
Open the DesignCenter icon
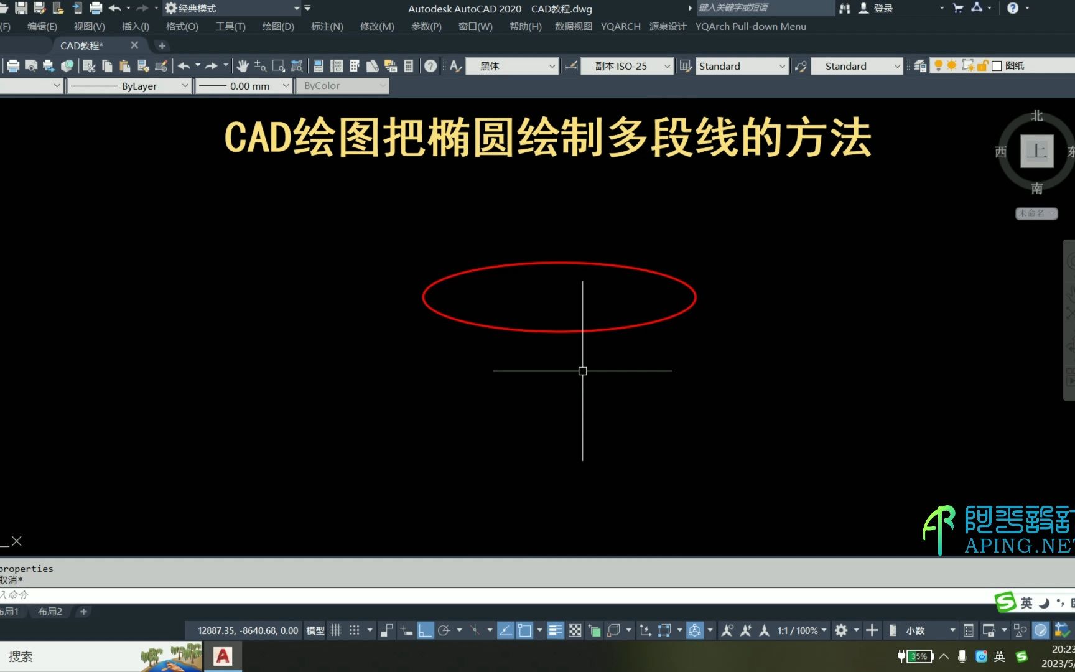(337, 66)
